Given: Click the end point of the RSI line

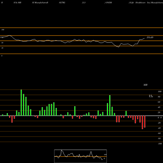Looking at the screenshot, I should pos(144,38).
